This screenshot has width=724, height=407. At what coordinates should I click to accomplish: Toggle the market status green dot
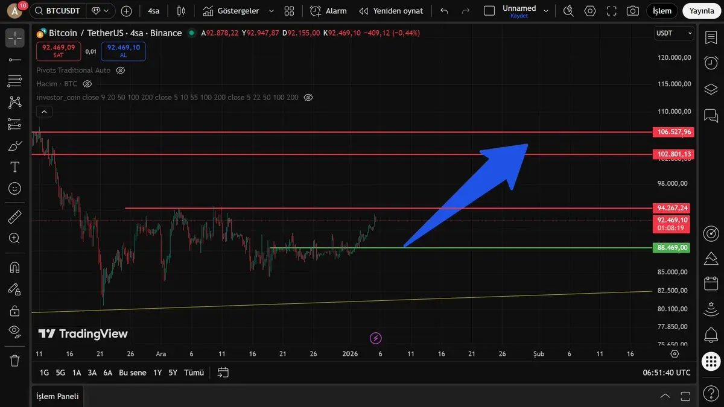coord(192,33)
